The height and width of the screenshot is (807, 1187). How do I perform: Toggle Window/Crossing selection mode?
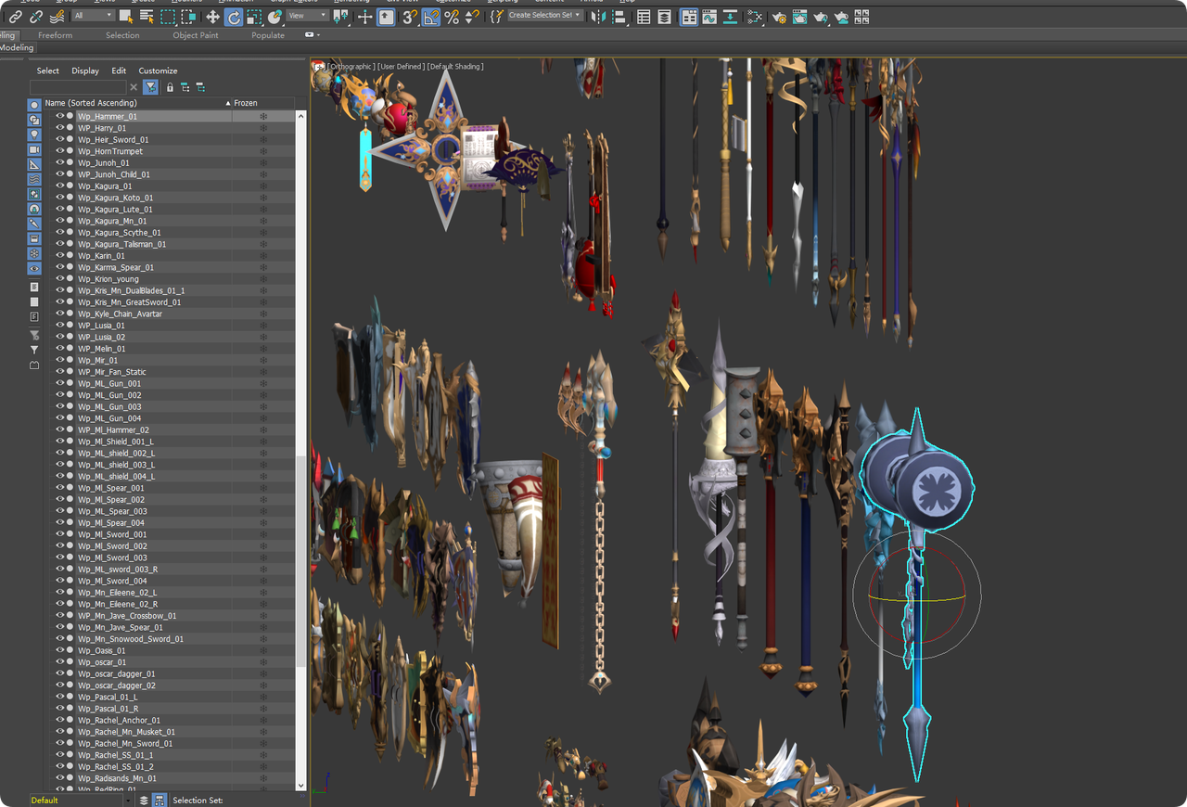click(188, 17)
